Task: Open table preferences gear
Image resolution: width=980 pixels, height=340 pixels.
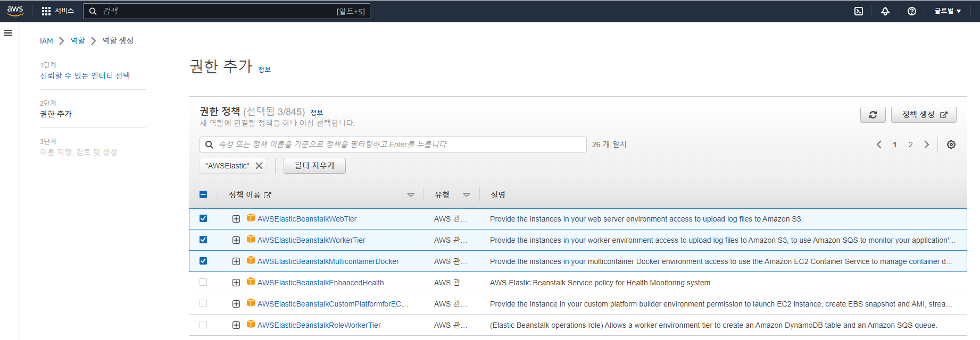Action: tap(951, 144)
